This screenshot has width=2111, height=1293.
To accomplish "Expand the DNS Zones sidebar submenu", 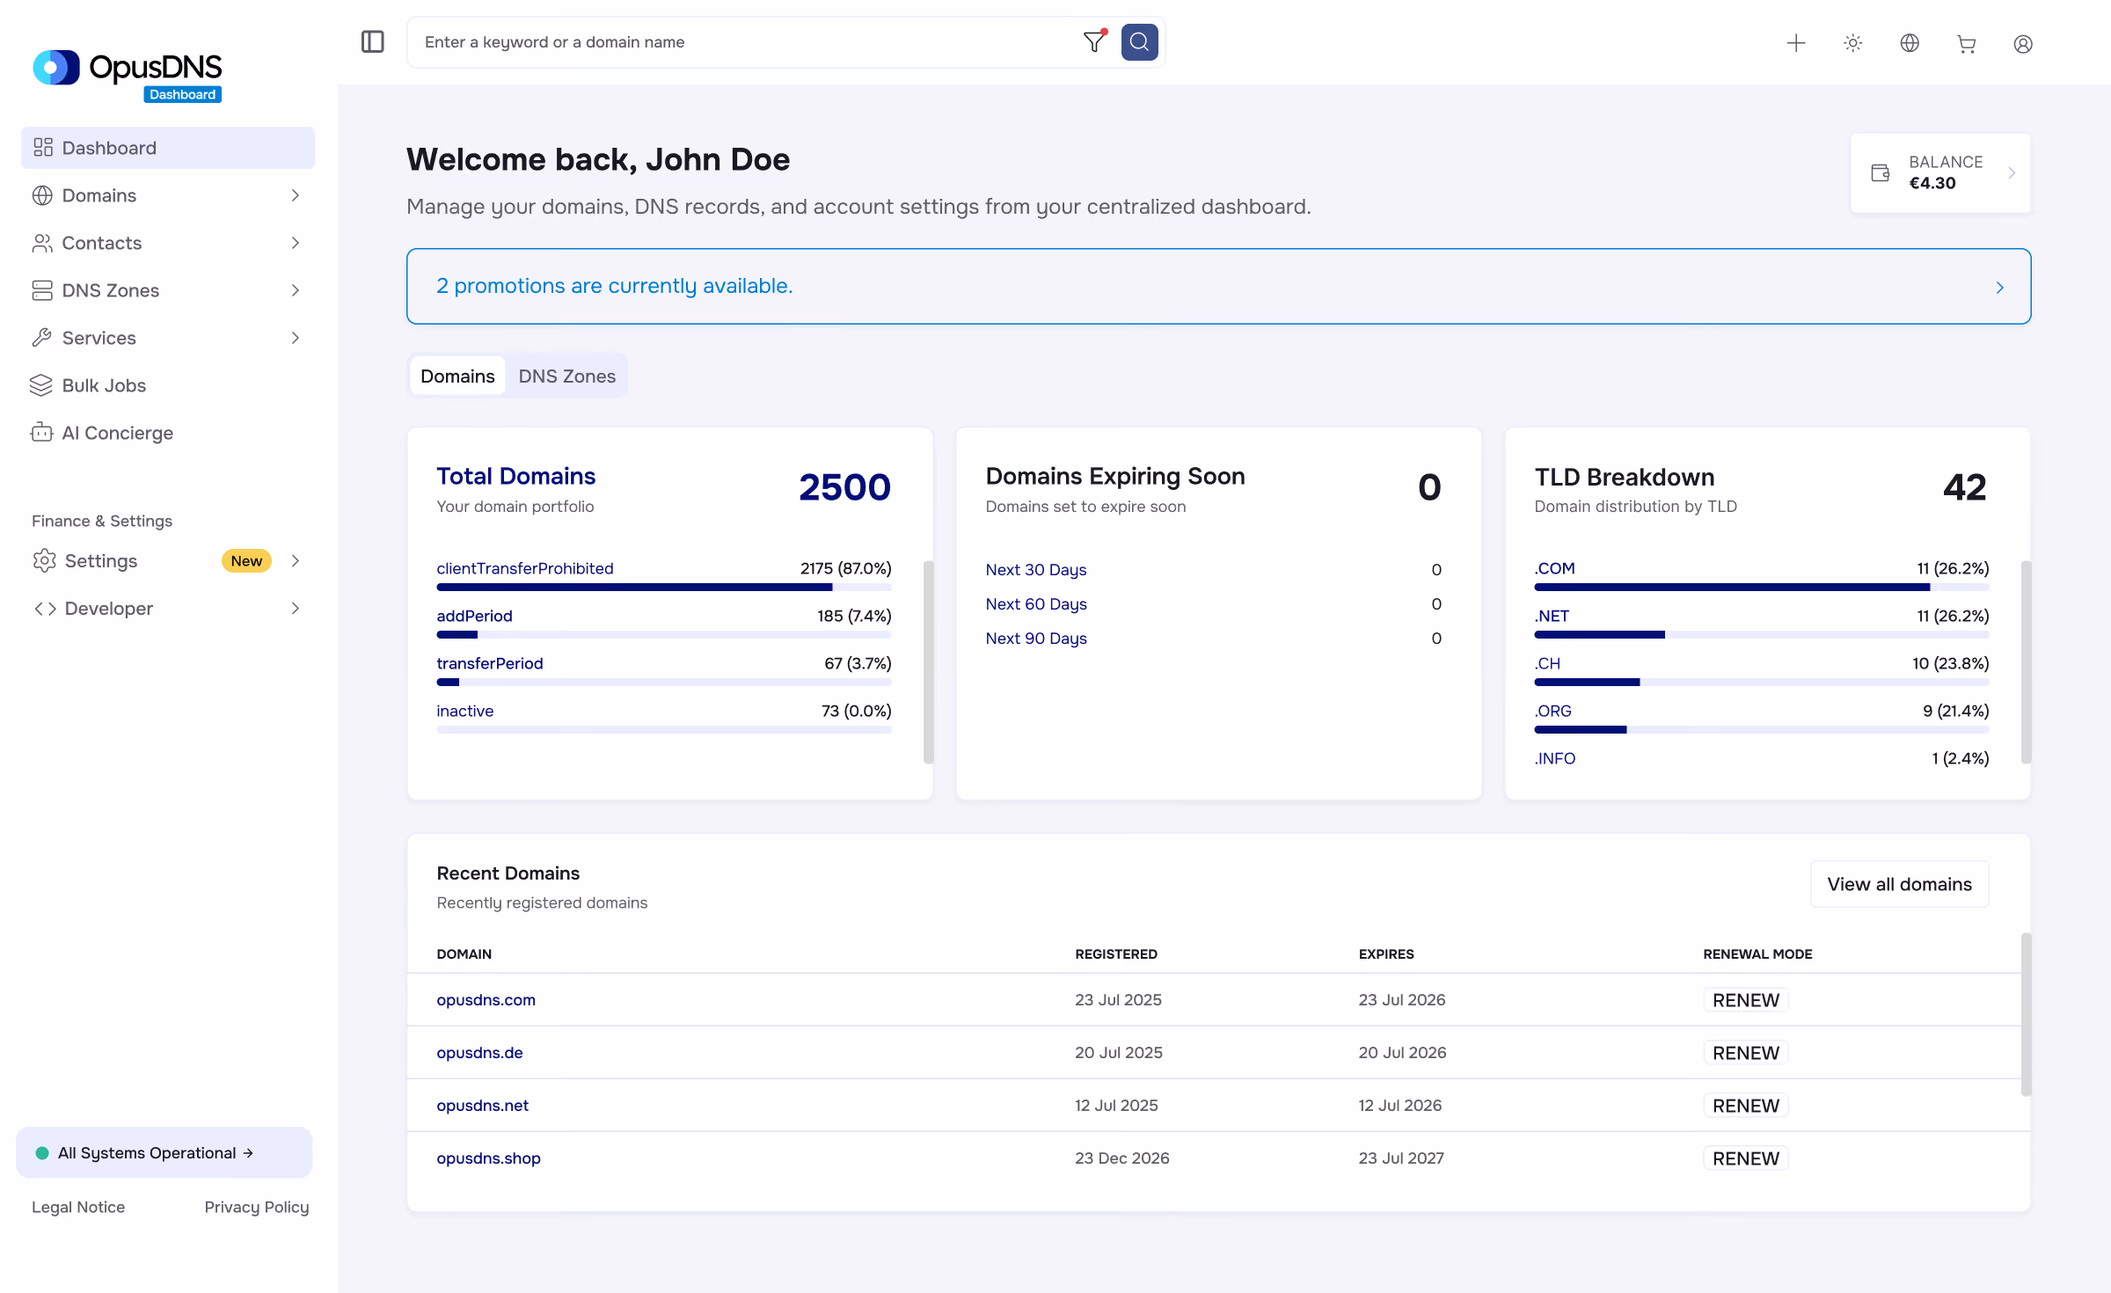I will [x=168, y=290].
